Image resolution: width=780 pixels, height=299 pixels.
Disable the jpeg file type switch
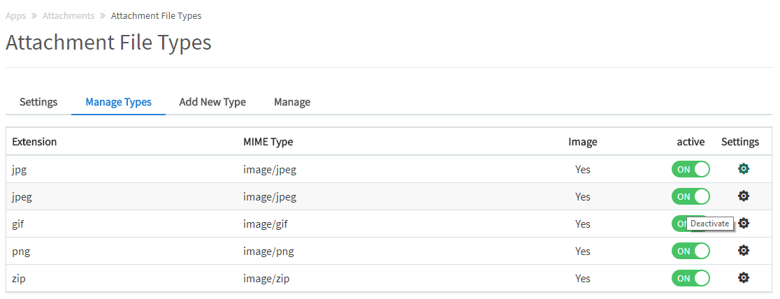point(691,196)
